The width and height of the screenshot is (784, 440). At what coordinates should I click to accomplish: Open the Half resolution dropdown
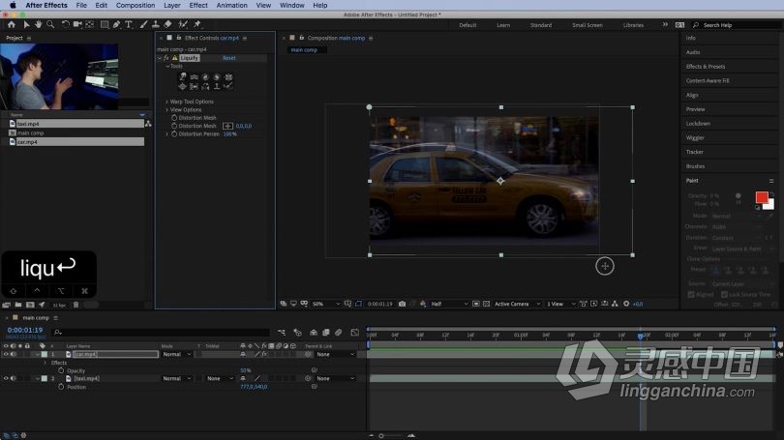tap(449, 304)
